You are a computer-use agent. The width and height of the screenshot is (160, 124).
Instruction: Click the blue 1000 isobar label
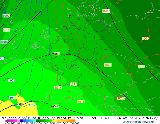[x=6, y=16]
